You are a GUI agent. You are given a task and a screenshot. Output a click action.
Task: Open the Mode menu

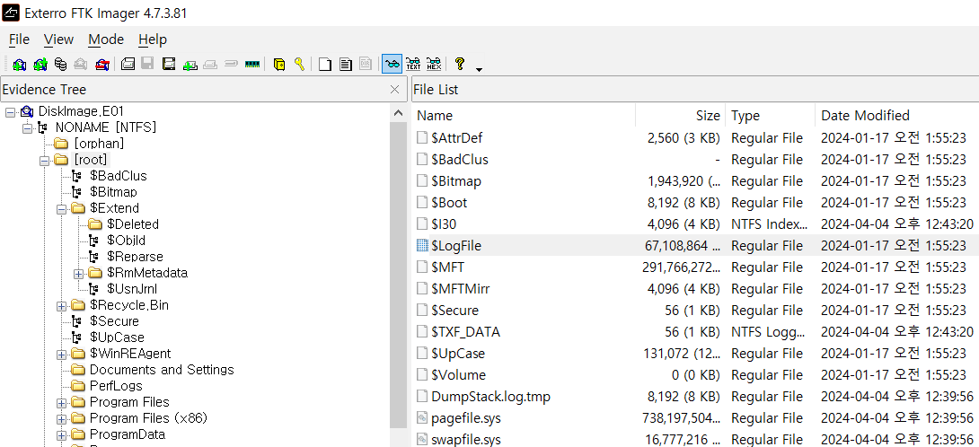[x=105, y=39]
